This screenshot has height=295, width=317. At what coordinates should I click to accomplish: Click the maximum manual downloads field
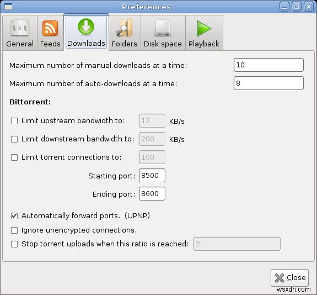268,65
